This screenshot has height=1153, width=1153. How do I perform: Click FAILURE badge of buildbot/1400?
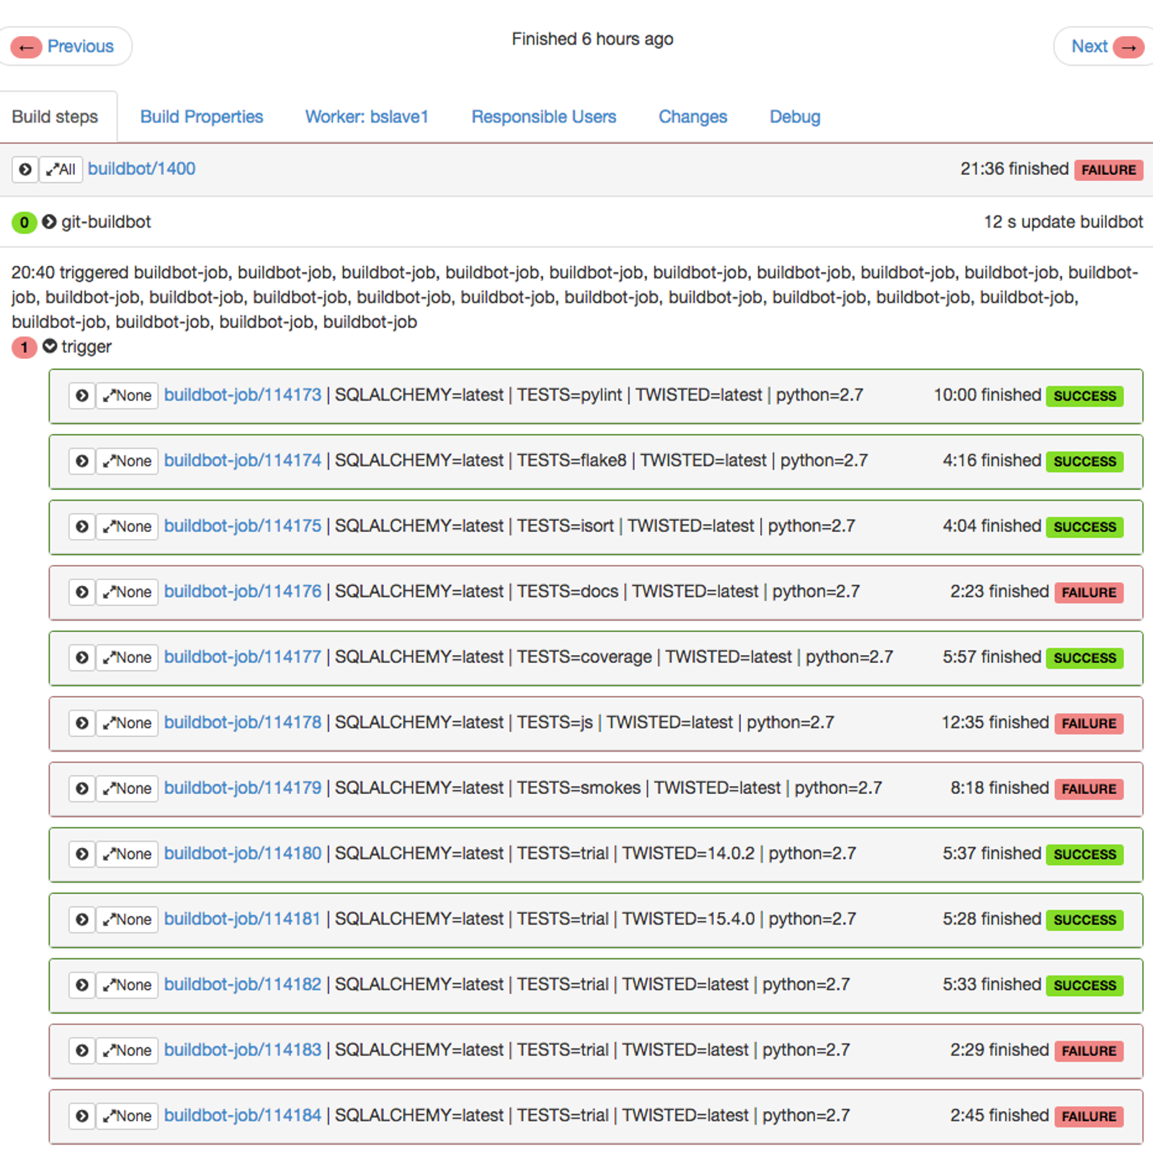point(1108,170)
